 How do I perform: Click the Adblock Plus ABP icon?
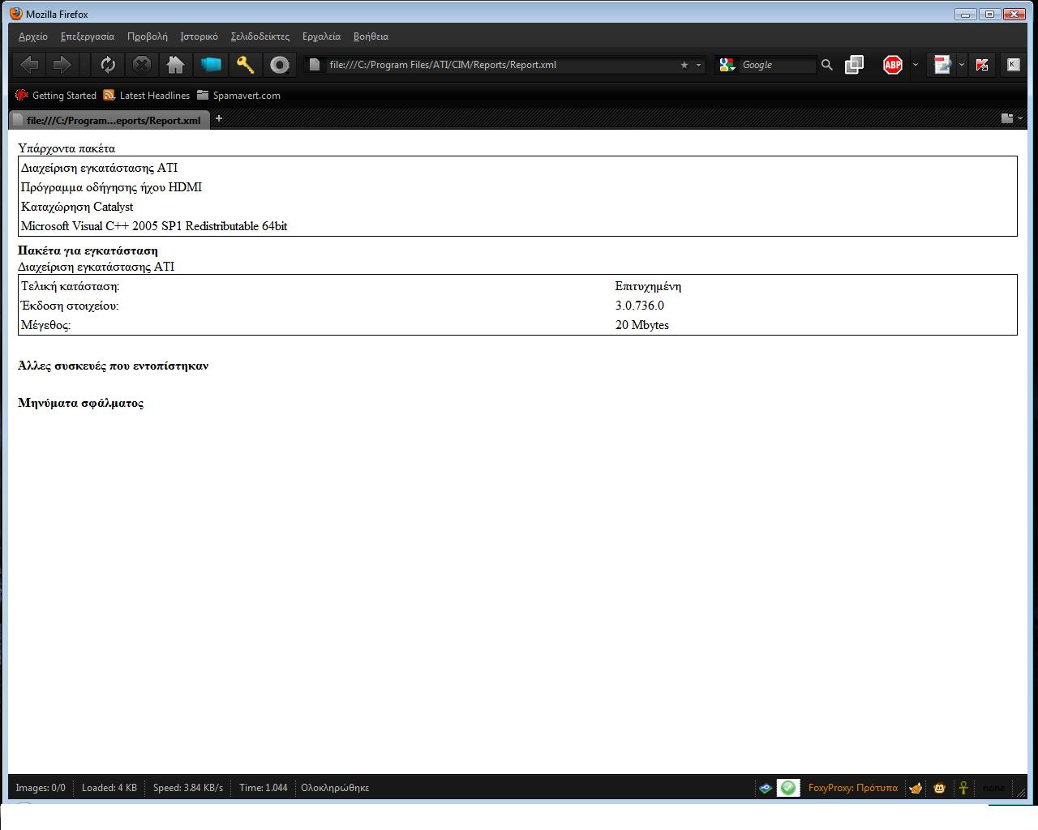tap(892, 65)
